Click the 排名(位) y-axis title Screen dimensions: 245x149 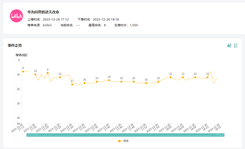click(x=21, y=55)
